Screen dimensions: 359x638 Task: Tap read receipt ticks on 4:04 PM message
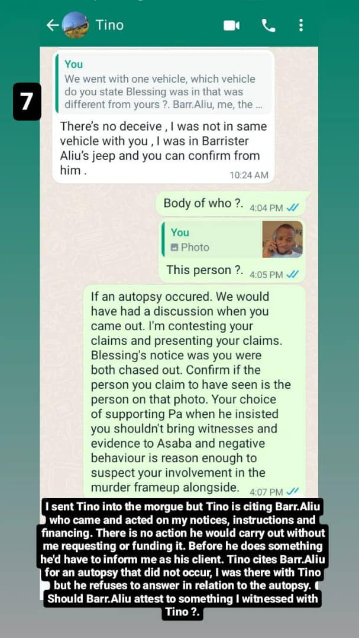tap(293, 207)
